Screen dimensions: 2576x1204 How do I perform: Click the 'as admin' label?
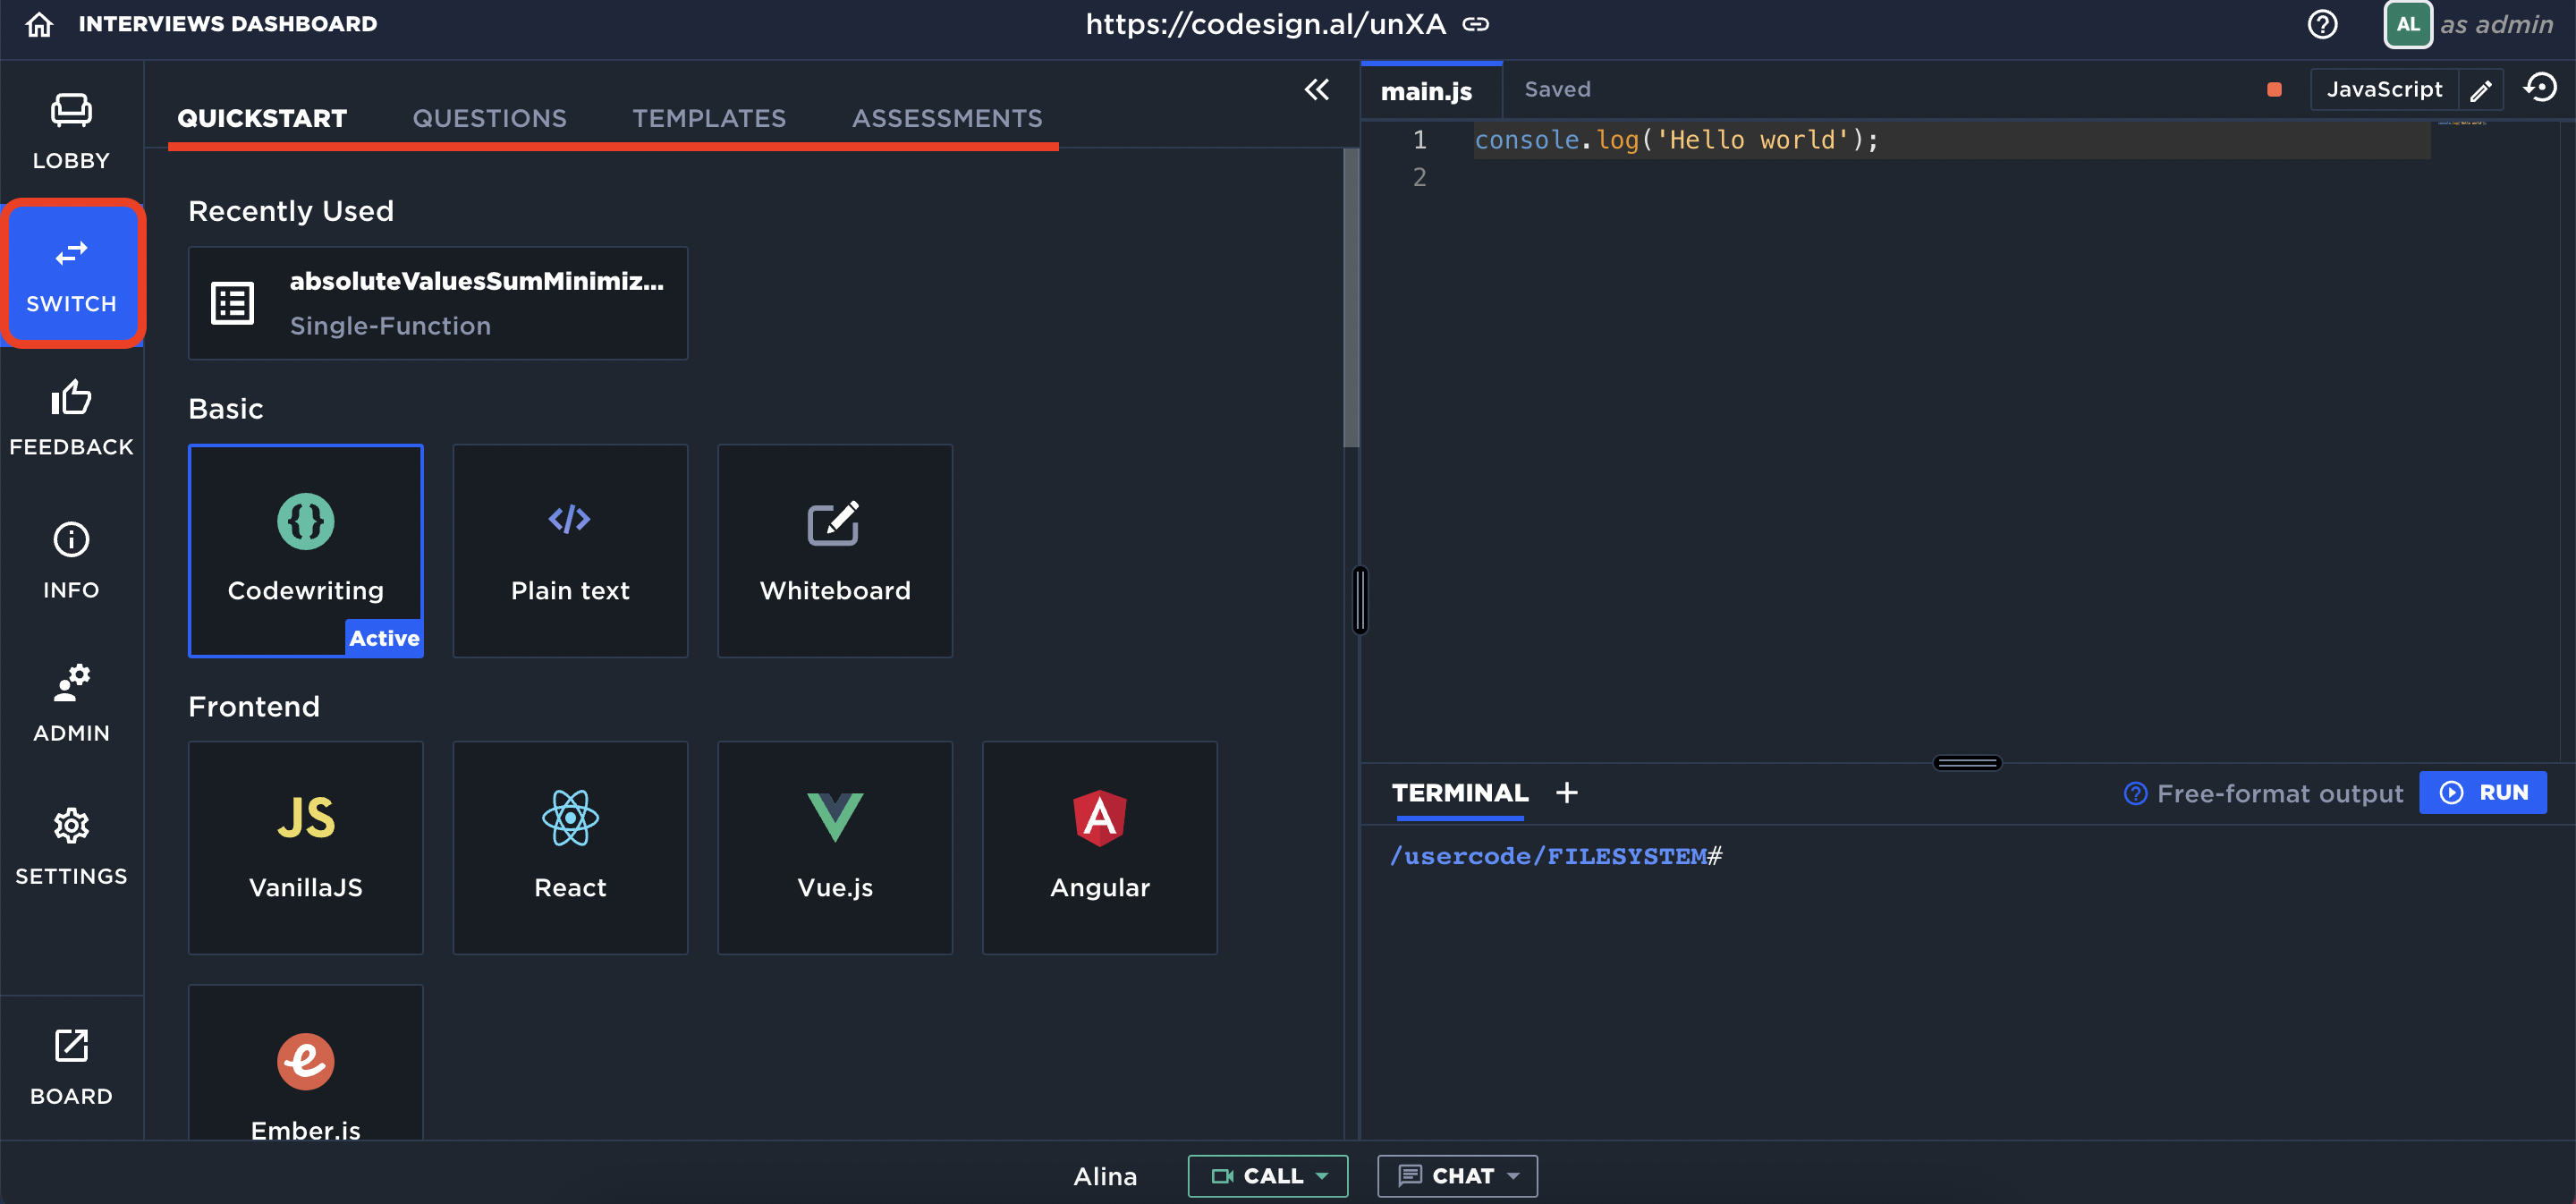(x=2496, y=24)
